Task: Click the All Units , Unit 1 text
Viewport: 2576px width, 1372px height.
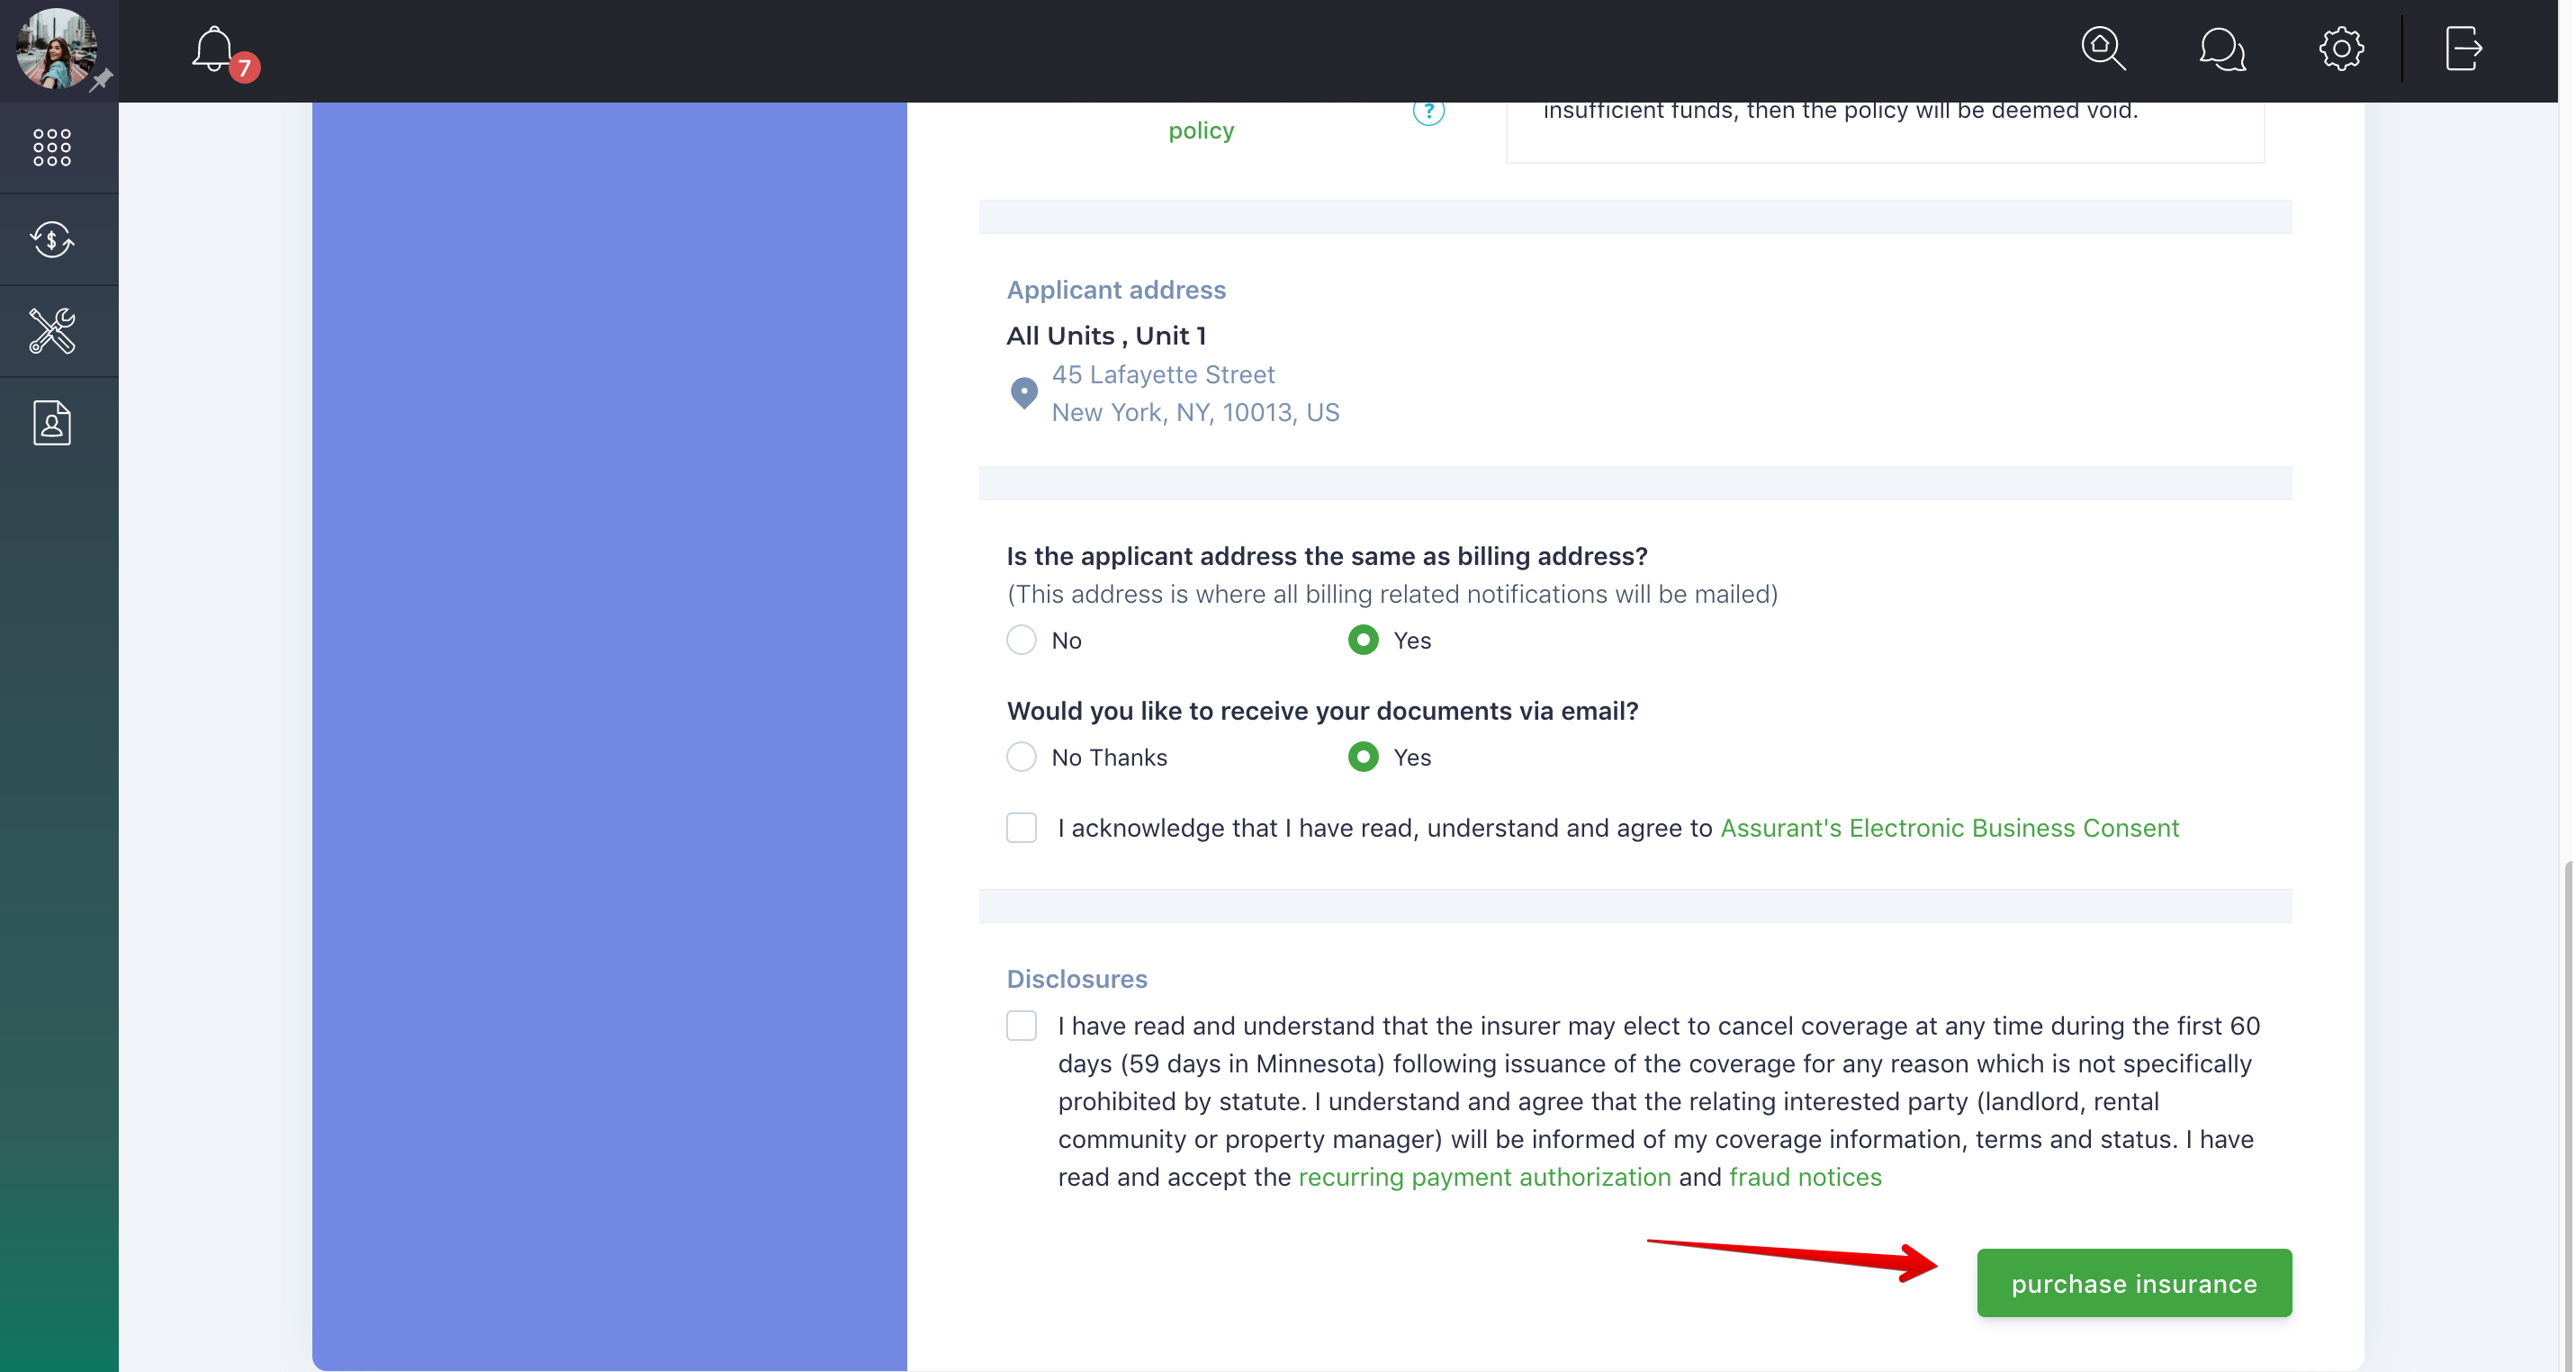Action: (1106, 335)
